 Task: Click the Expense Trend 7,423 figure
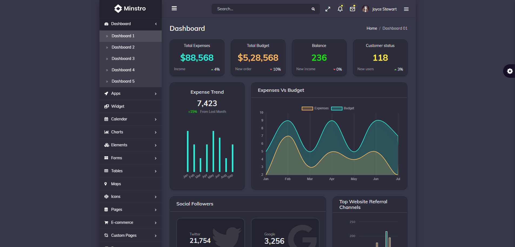click(x=207, y=103)
